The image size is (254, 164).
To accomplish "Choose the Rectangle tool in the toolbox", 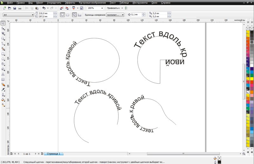I will pyautogui.click(x=3, y=54).
